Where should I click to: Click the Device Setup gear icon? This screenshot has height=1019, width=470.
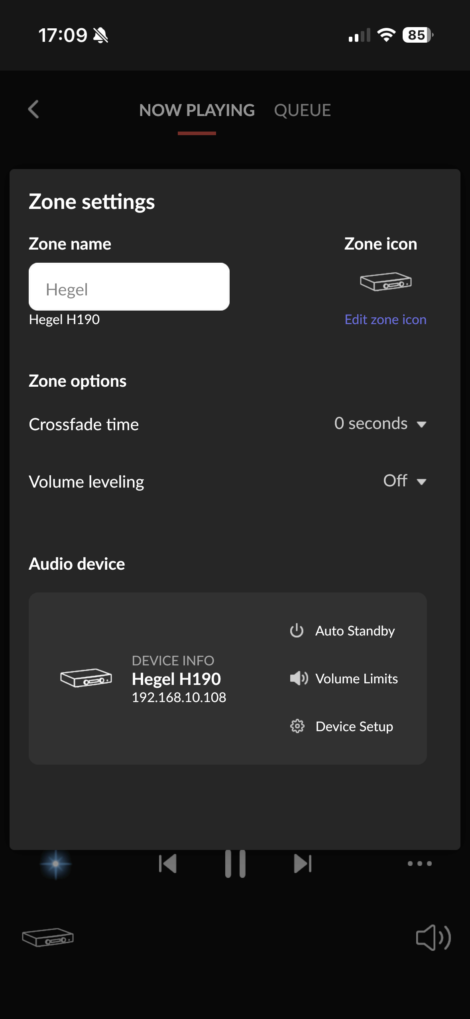[297, 726]
